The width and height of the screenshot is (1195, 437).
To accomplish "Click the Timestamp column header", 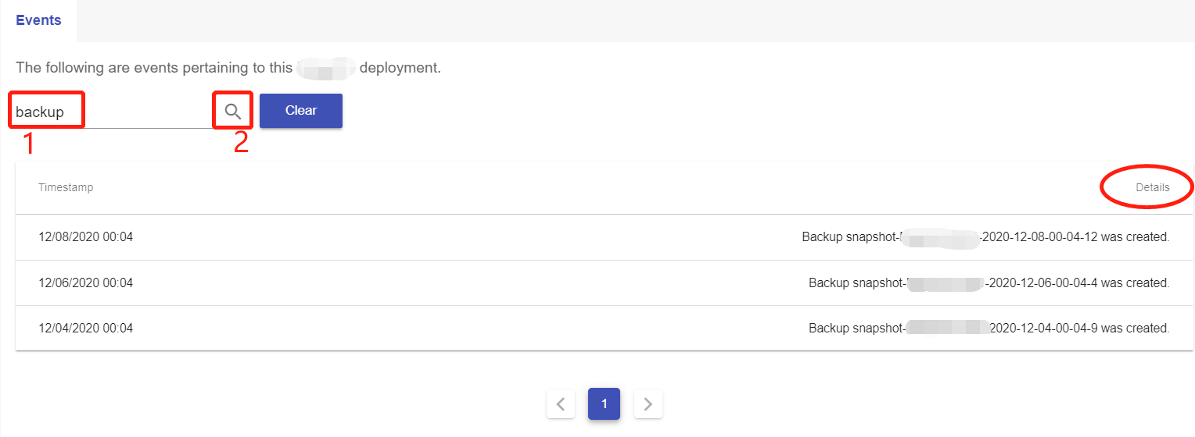I will pos(66,187).
